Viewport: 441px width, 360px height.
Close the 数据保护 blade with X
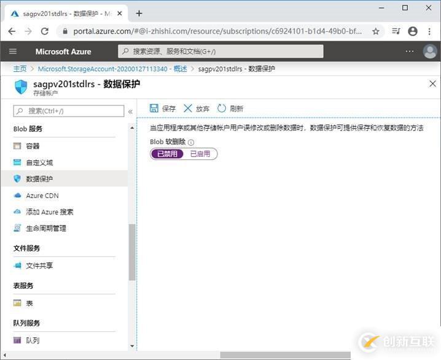click(432, 83)
